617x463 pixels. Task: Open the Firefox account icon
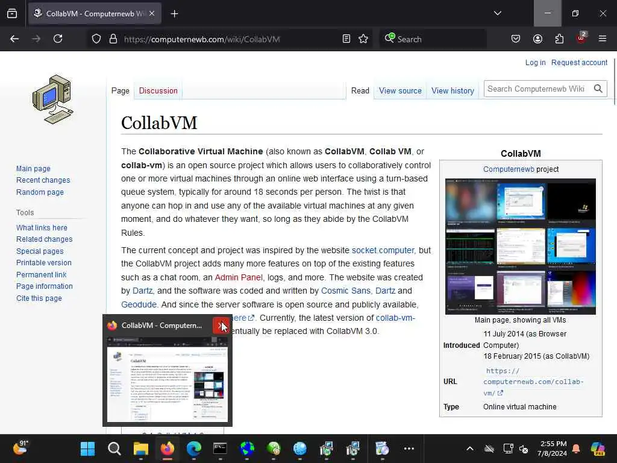point(537,39)
